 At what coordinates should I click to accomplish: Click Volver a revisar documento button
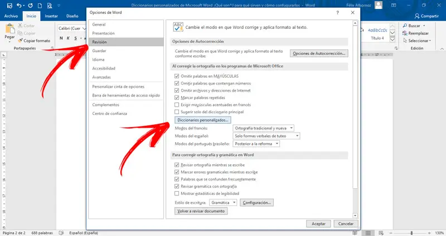pyautogui.click(x=201, y=211)
